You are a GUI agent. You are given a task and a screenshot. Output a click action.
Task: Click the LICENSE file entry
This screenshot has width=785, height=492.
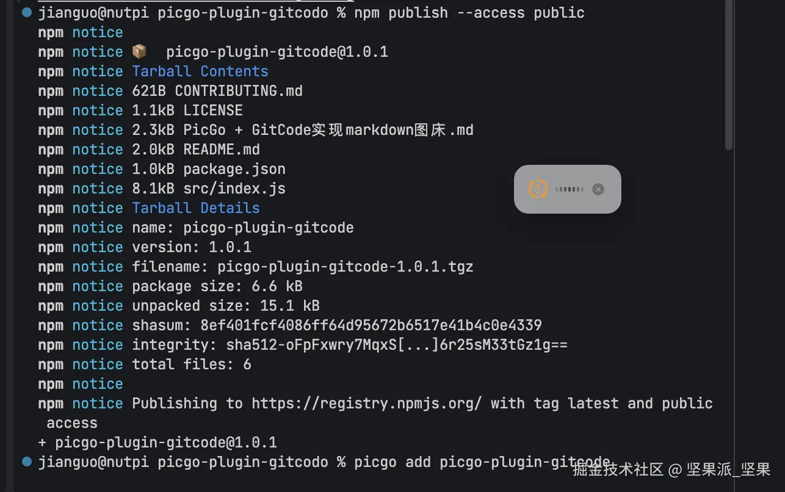(x=213, y=110)
